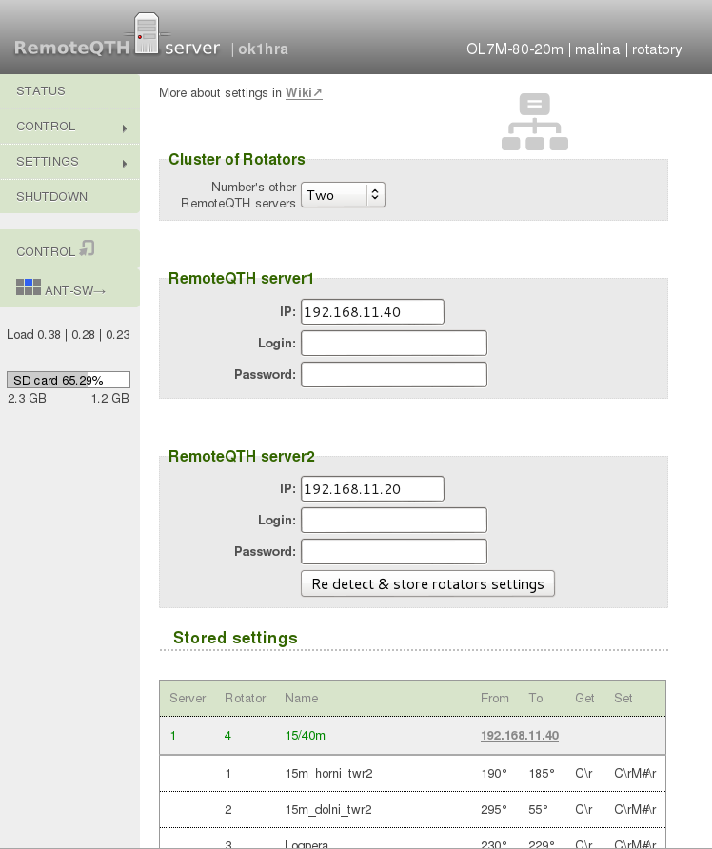Screen dimensions: 712x849
Task: Click the SD card usage bar
Action: 69,380
